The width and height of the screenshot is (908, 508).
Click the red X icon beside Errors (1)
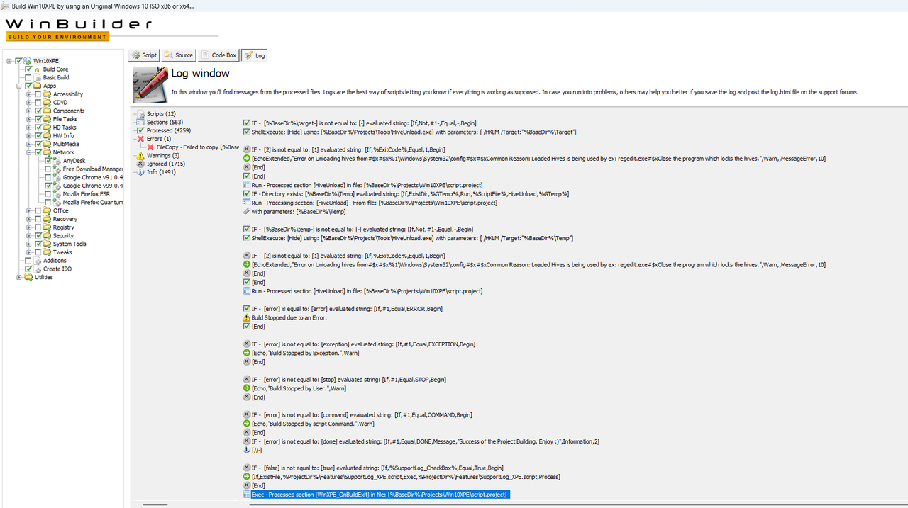(140, 139)
